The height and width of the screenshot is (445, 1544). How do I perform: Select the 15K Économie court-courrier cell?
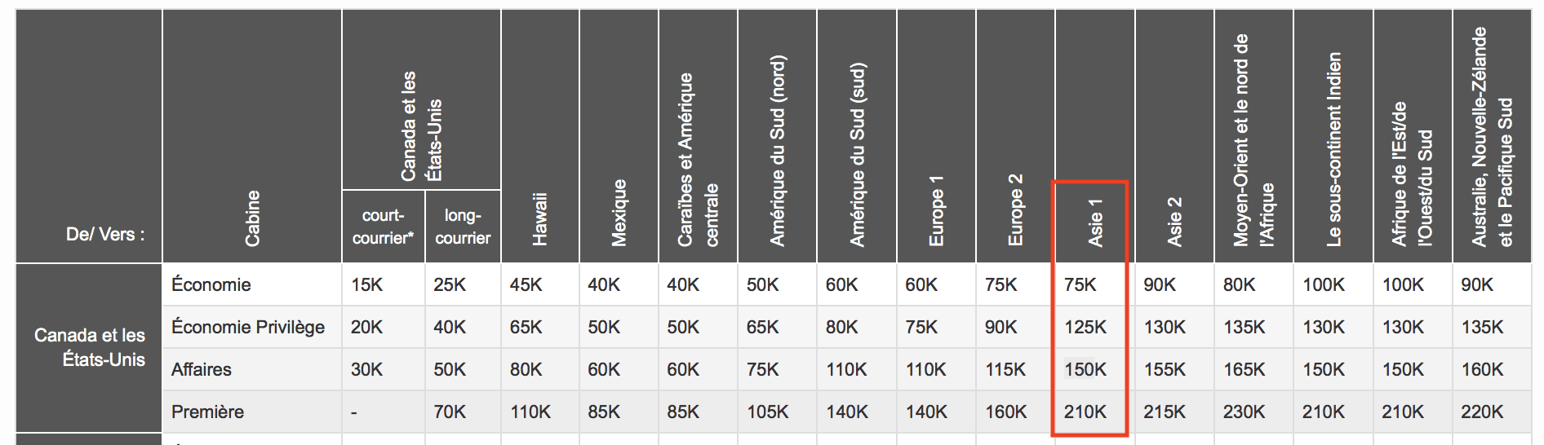tap(367, 284)
